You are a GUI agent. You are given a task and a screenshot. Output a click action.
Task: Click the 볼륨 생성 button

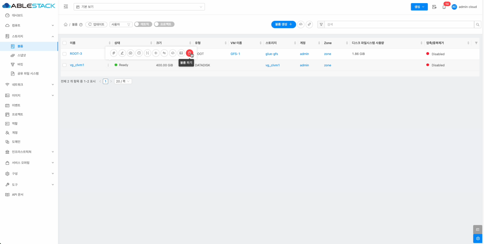coord(283,24)
